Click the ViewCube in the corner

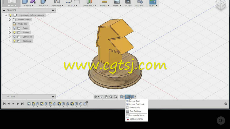point(221,5)
